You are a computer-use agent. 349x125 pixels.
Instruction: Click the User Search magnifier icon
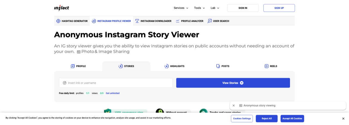(x=210, y=21)
